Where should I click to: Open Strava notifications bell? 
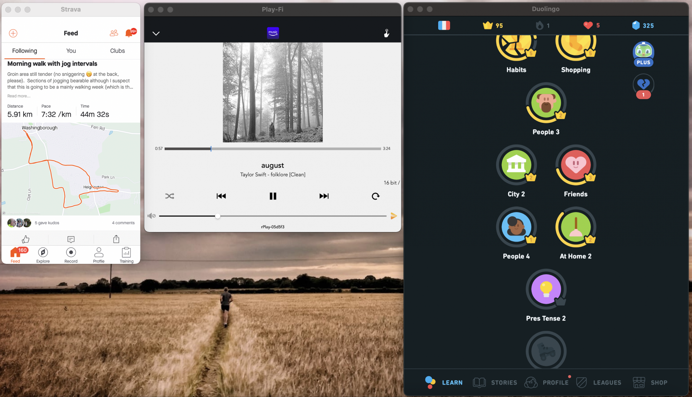[129, 33]
